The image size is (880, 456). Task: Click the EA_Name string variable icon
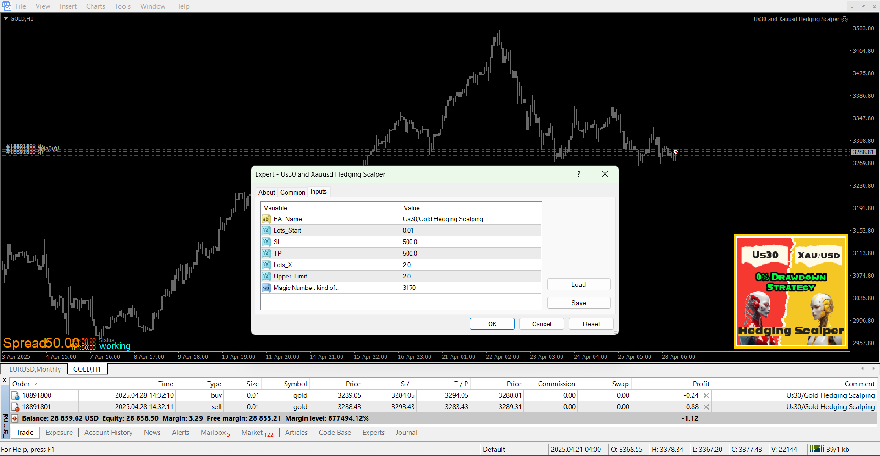pos(266,219)
